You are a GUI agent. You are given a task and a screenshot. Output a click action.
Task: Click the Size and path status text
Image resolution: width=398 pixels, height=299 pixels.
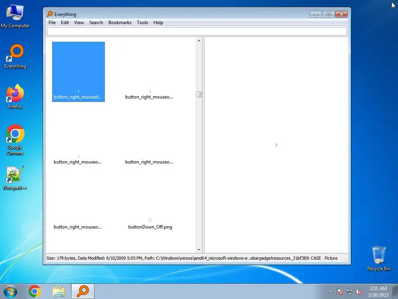(x=177, y=258)
